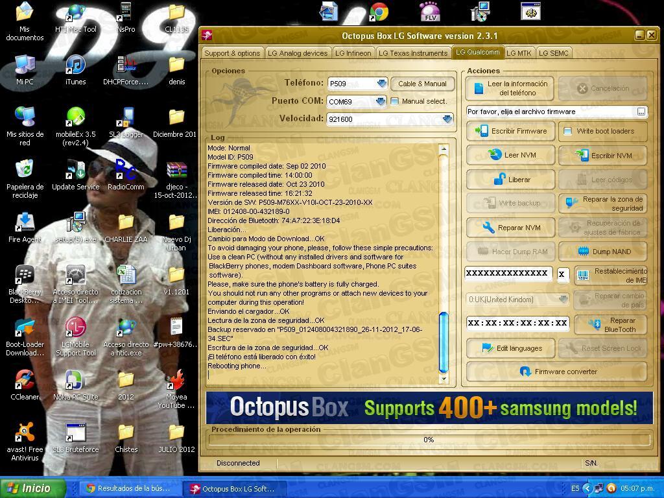This screenshot has width=664, height=498.
Task: Click the Edit languages button
Action: pos(510,348)
